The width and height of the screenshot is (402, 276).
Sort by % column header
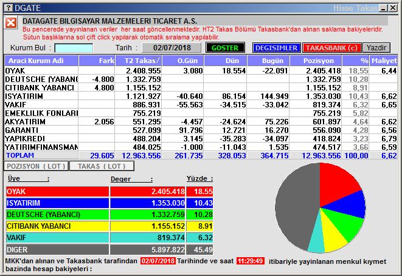[x=356, y=61]
